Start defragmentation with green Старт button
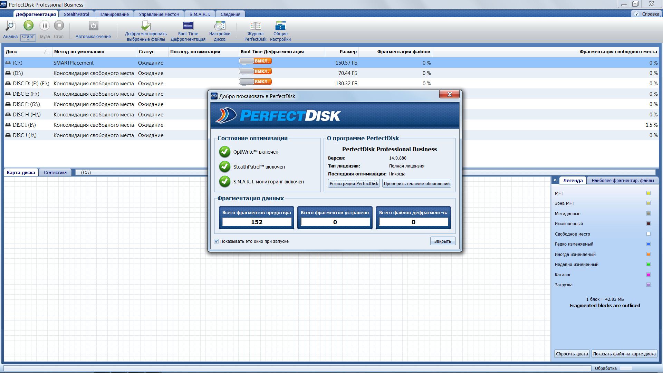Viewport: 663px width, 373px height. pos(28,25)
